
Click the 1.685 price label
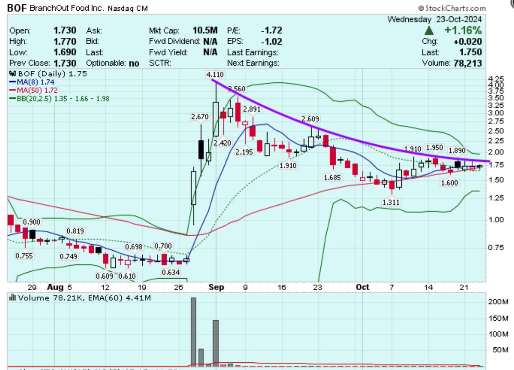point(332,177)
